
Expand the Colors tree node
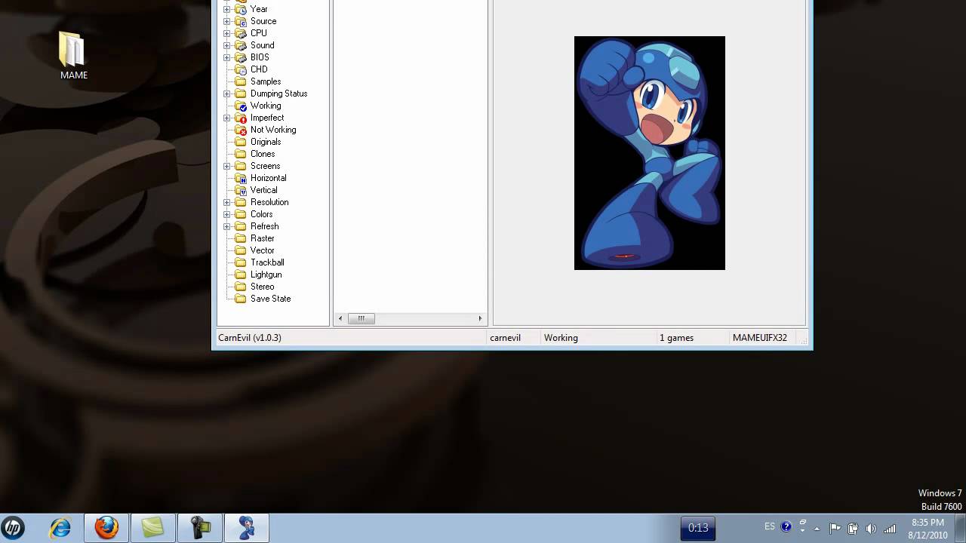(x=226, y=214)
